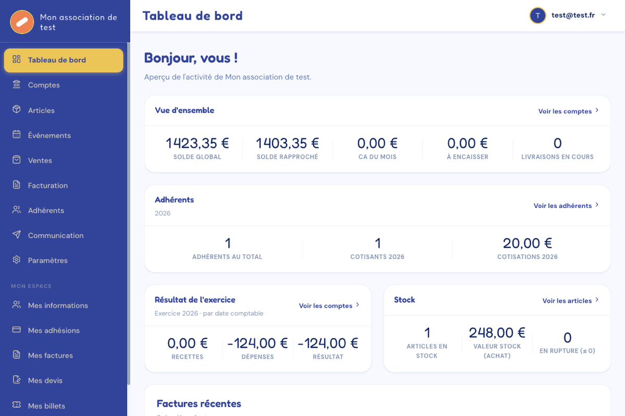Click the ARTICLES EN STOCK label
Viewport: 625px width, 416px height.
(x=427, y=351)
